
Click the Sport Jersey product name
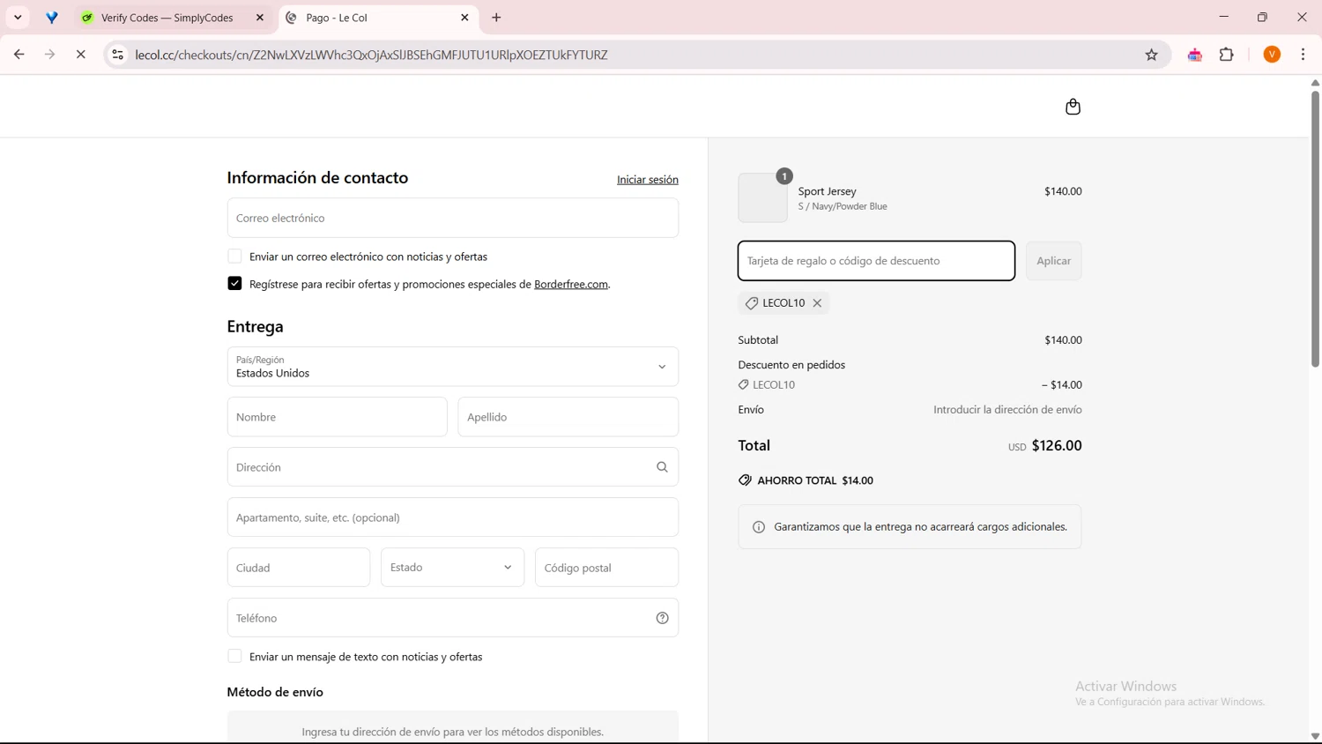(828, 191)
